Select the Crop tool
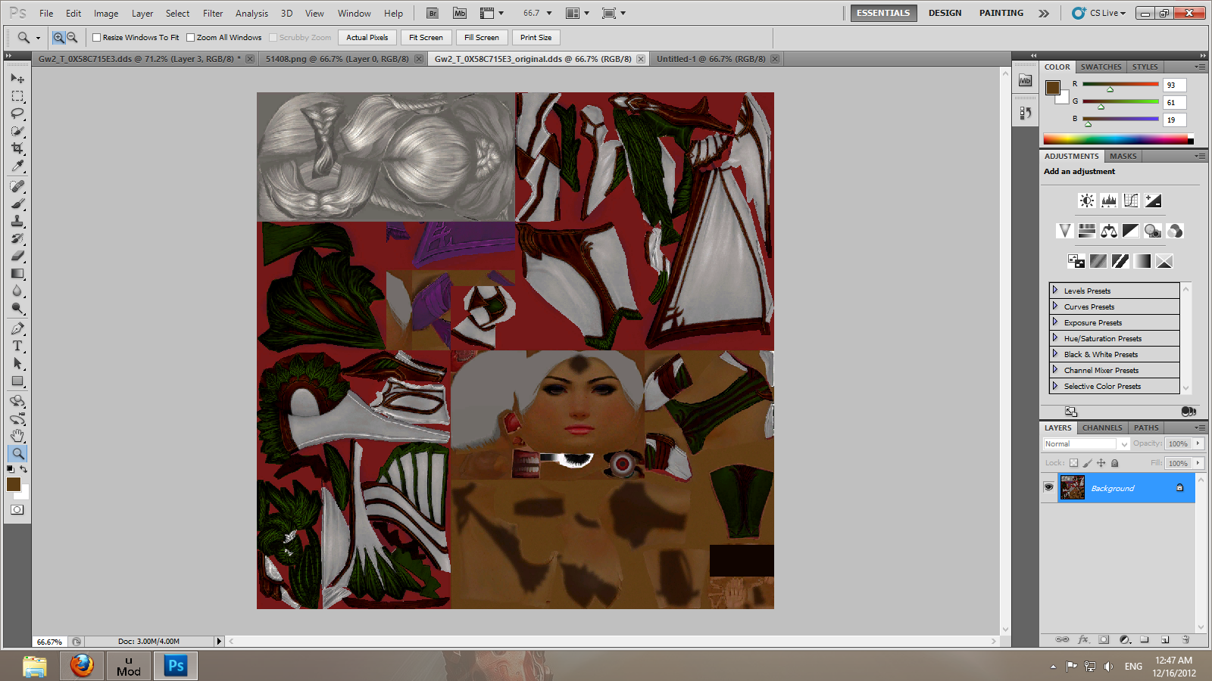The width and height of the screenshot is (1212, 681). point(17,148)
